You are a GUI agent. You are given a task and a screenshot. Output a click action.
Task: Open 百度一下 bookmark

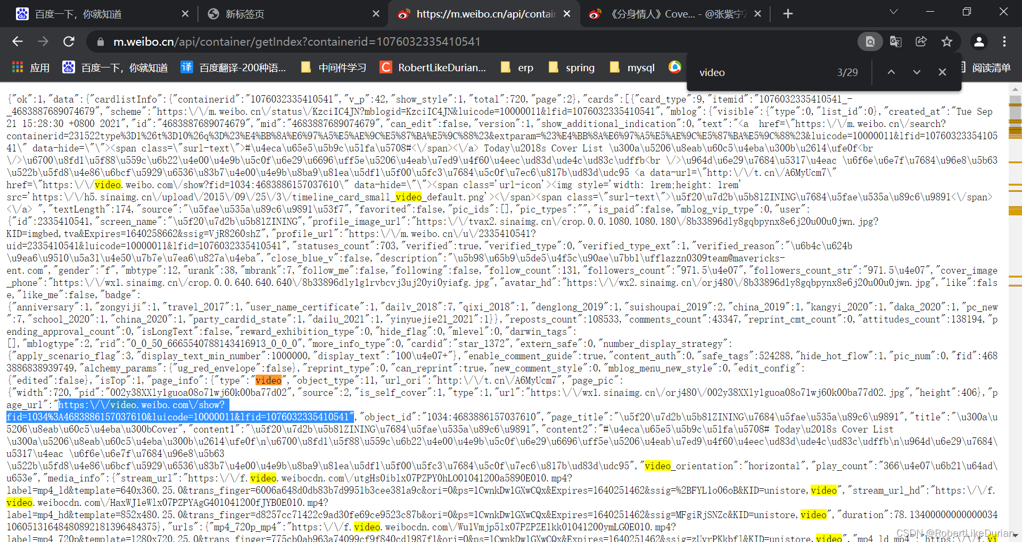[116, 67]
